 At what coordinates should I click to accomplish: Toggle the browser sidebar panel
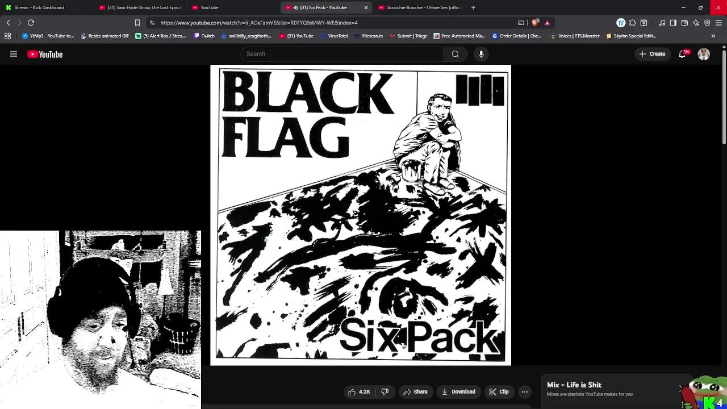pyautogui.click(x=673, y=23)
